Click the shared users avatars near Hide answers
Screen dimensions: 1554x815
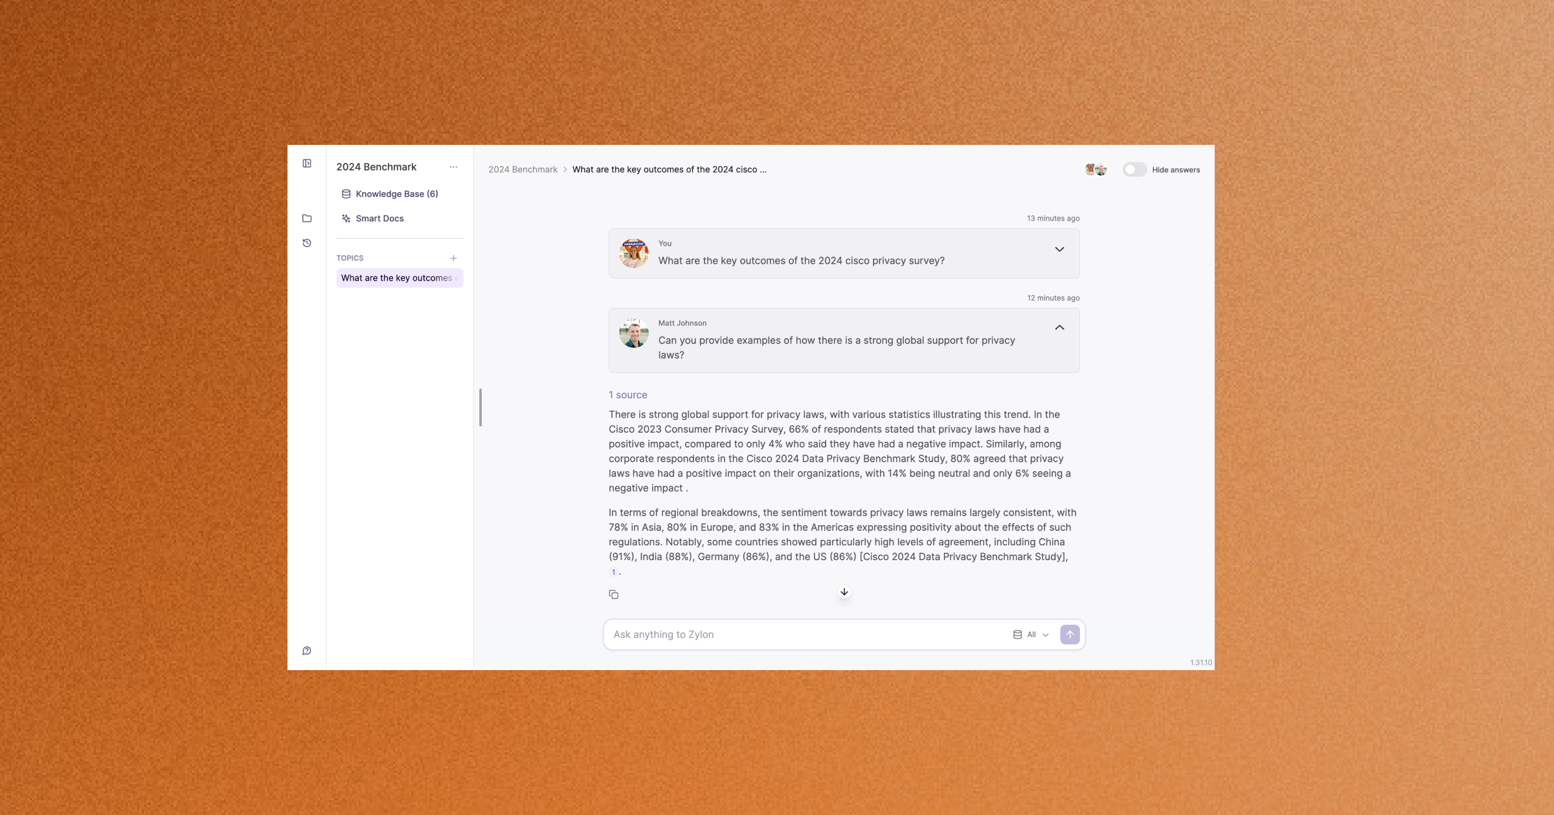click(1094, 169)
